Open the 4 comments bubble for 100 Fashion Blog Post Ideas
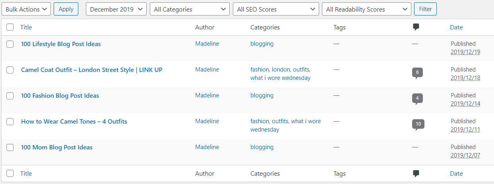 tap(417, 99)
